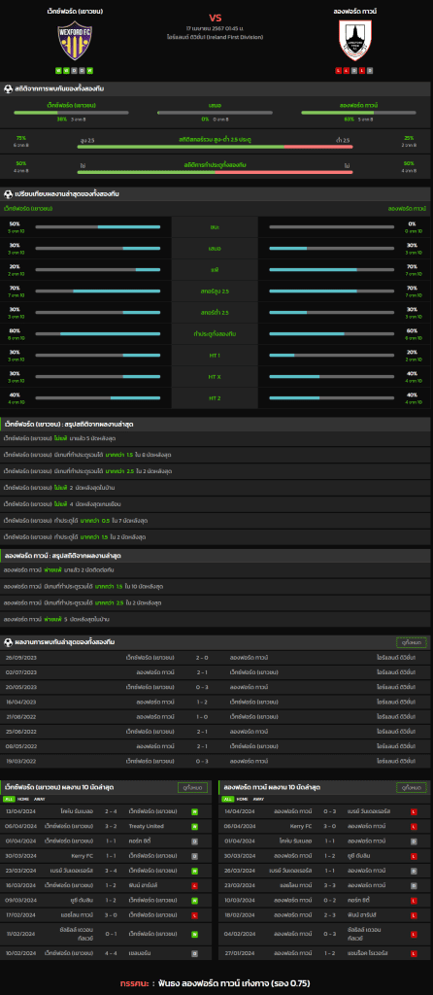Click the L badge on Longford's 14/04/2024 match
Viewport: 433px width, 995px height.
tap(414, 811)
